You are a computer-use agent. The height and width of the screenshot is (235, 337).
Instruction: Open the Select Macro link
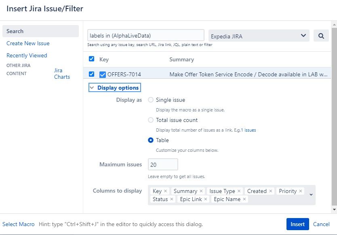19,224
